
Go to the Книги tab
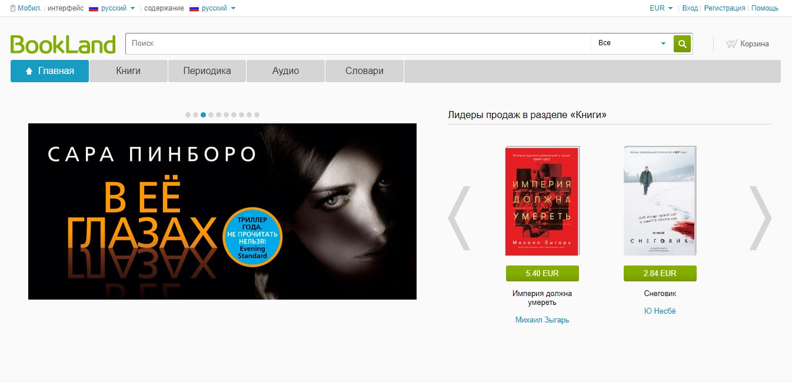(128, 71)
